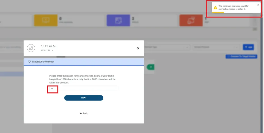The height and width of the screenshot is (133, 264).
Task: Click the green plus button behind the dialog
Action: click(x=150, y=67)
